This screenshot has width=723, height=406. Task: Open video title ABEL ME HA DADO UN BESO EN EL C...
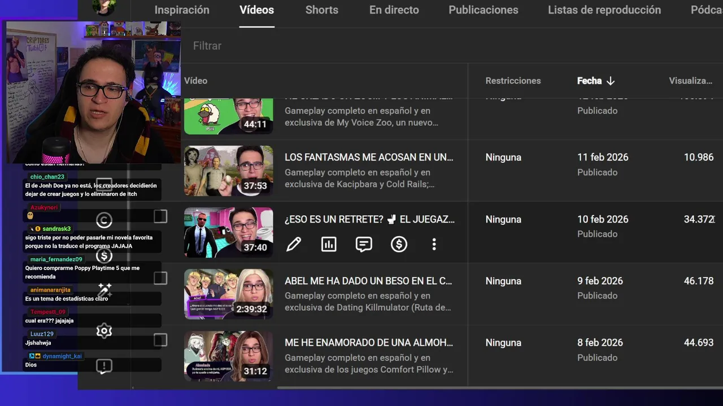368,281
